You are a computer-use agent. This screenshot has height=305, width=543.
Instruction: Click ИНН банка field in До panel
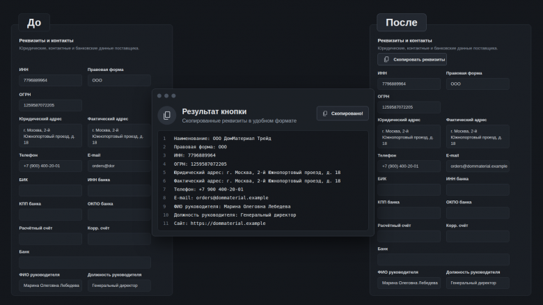[x=119, y=190]
